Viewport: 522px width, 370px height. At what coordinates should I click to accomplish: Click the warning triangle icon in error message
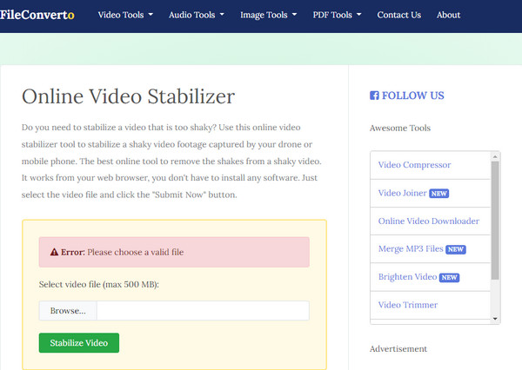[x=54, y=252]
